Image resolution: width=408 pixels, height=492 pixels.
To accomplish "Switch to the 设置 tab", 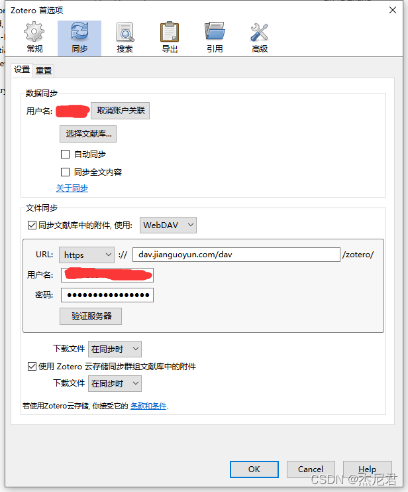I will 22,70.
